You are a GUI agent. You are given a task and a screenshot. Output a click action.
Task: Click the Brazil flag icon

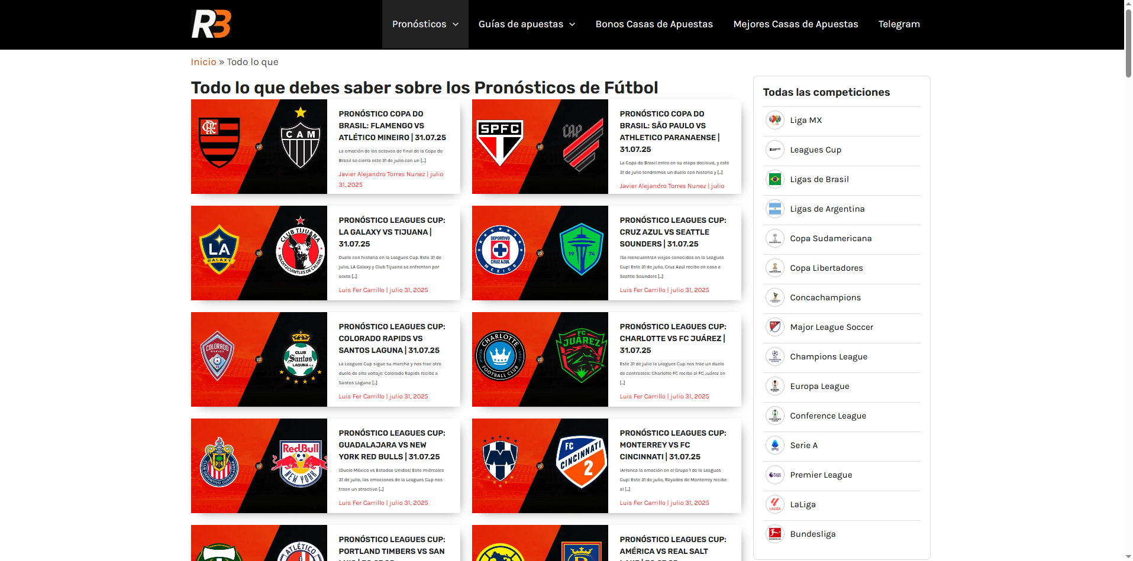point(775,179)
